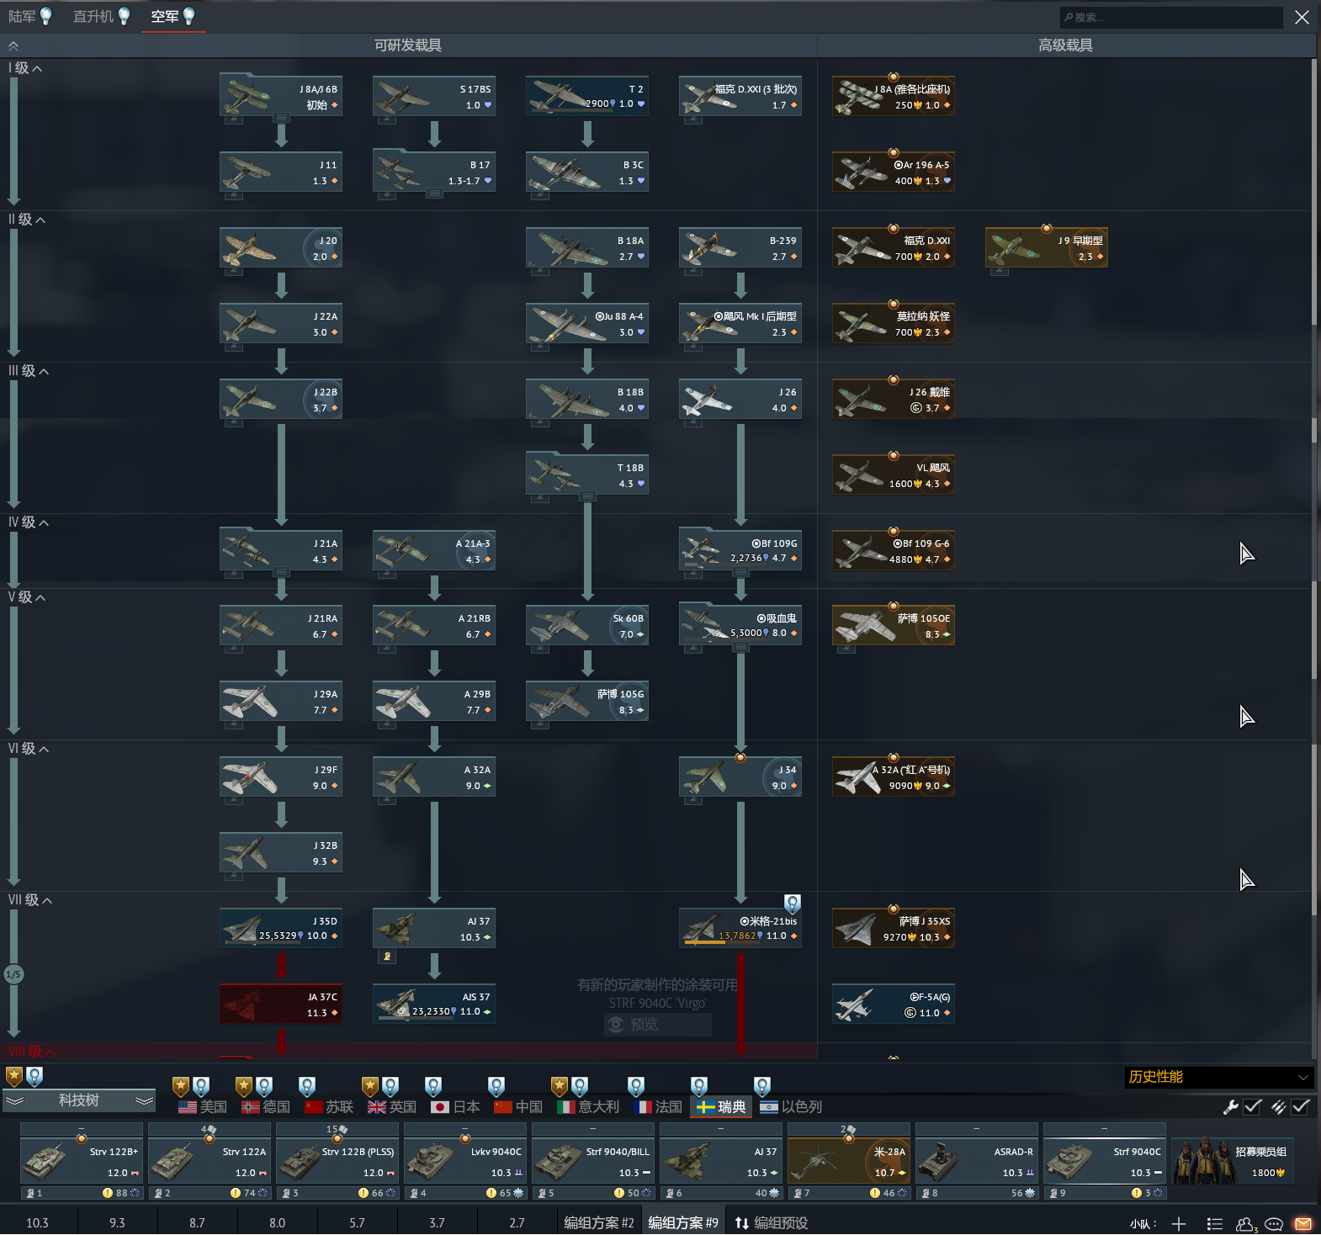Select the Sk 60B aircraft card
The image size is (1321, 1235).
[587, 626]
